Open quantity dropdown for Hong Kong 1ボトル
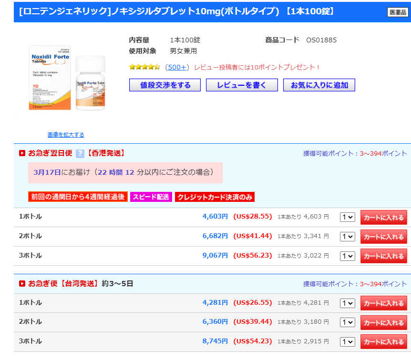 click(x=347, y=217)
